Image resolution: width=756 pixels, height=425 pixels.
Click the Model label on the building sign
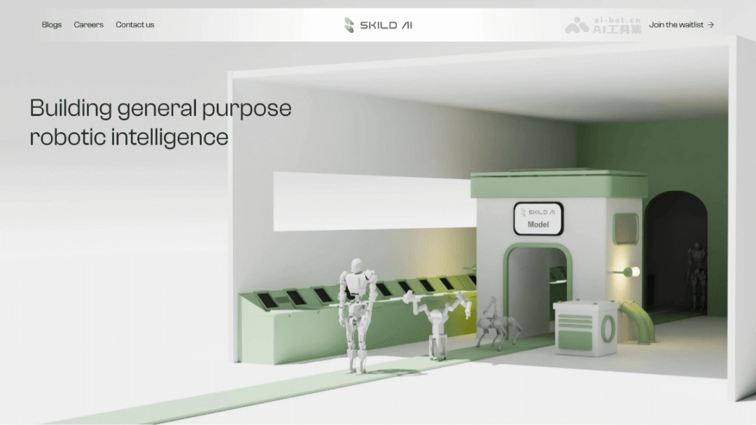[x=538, y=225]
